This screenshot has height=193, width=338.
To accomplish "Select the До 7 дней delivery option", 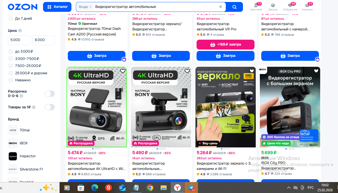I will (x=20, y=19).
